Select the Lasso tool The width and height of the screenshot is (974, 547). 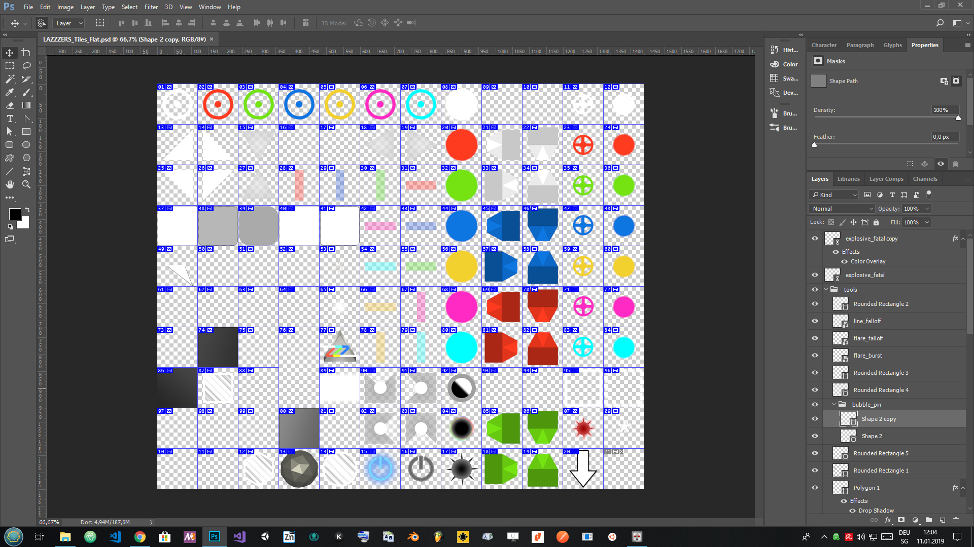point(26,66)
